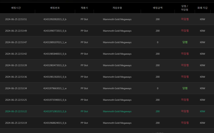Select bet number 41431973590015_0_b
Image resolution: width=214 pixels, height=133 pixels.
click(x=55, y=100)
